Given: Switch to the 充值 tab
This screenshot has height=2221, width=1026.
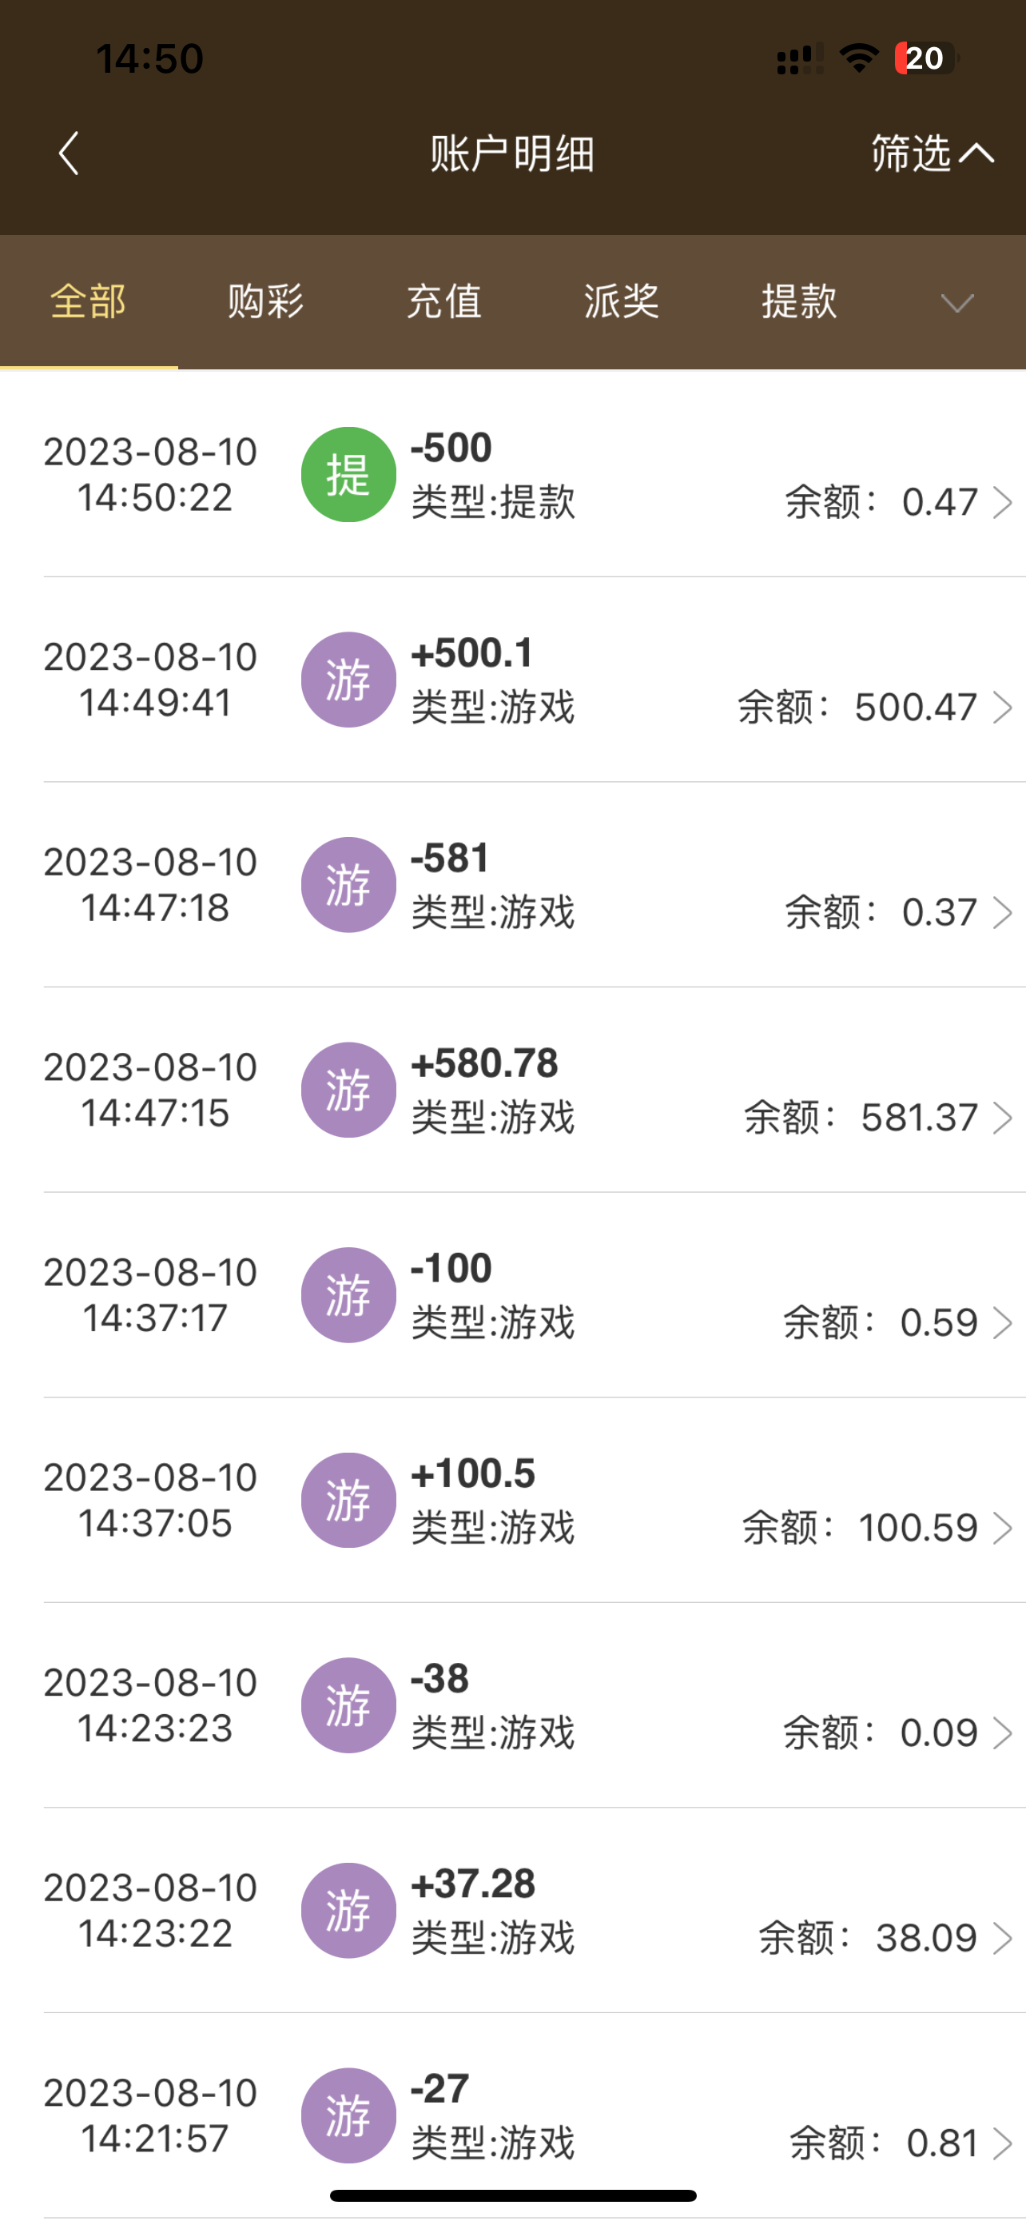Looking at the screenshot, I should tap(443, 301).
